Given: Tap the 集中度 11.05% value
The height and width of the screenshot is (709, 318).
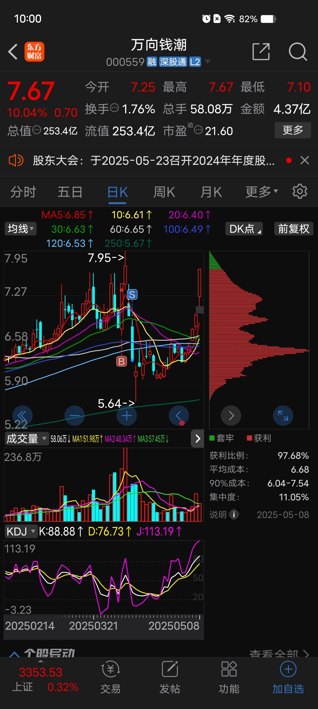Looking at the screenshot, I should click(x=294, y=497).
